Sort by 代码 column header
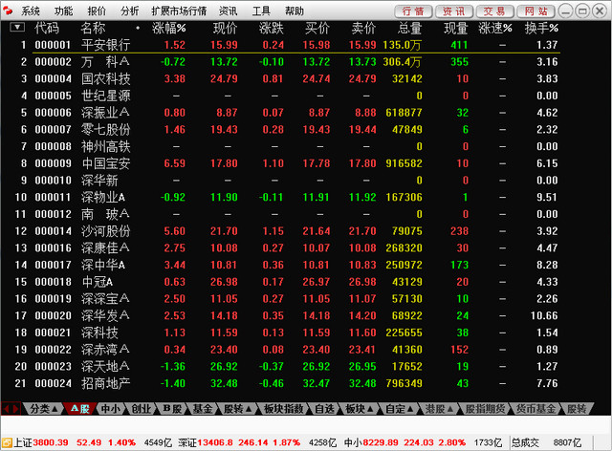The width and height of the screenshot is (612, 451). coord(47,28)
